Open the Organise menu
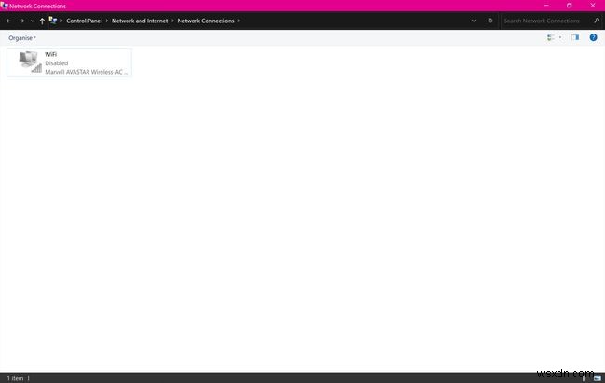The height and width of the screenshot is (383, 605). click(x=22, y=38)
